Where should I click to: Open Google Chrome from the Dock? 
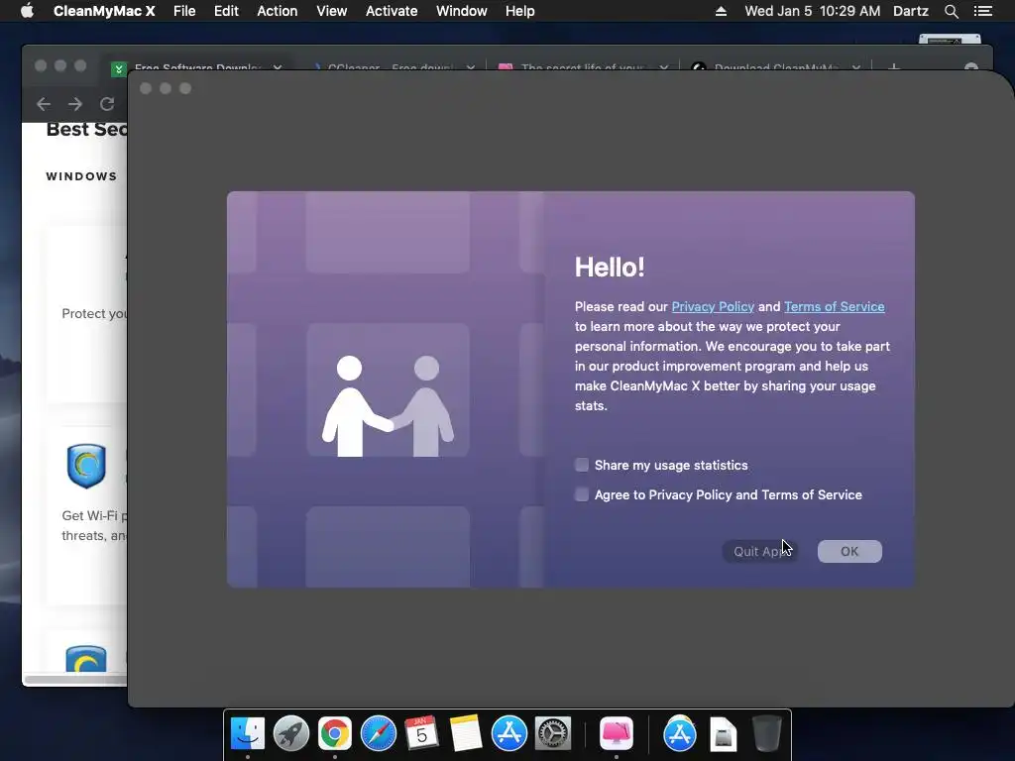click(x=334, y=734)
